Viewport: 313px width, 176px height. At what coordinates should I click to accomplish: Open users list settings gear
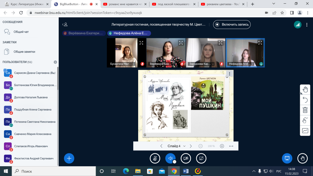tap(55, 62)
